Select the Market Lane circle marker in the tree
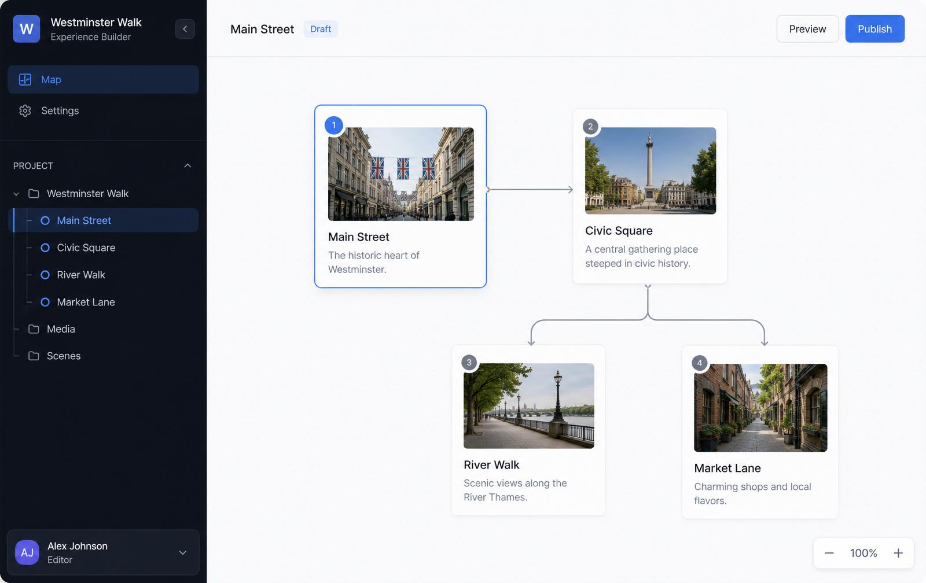926x583 pixels. [45, 302]
